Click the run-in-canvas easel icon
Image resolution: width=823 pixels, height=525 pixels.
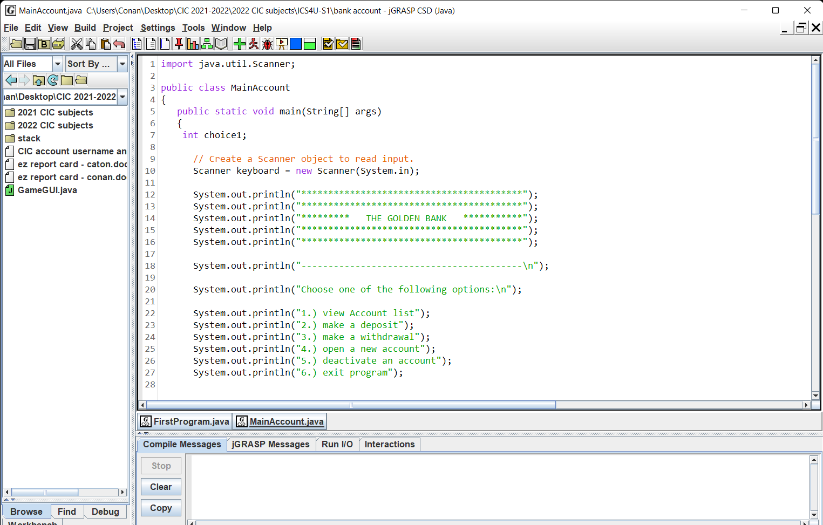pos(282,44)
